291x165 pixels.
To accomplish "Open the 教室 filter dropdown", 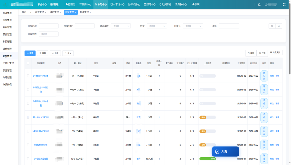I will pyautogui.click(x=157, y=26).
